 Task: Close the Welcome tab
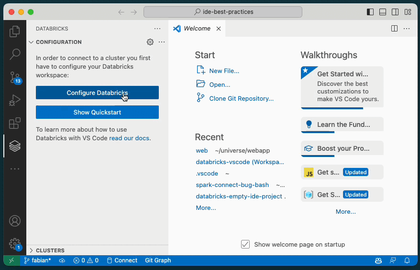click(219, 29)
